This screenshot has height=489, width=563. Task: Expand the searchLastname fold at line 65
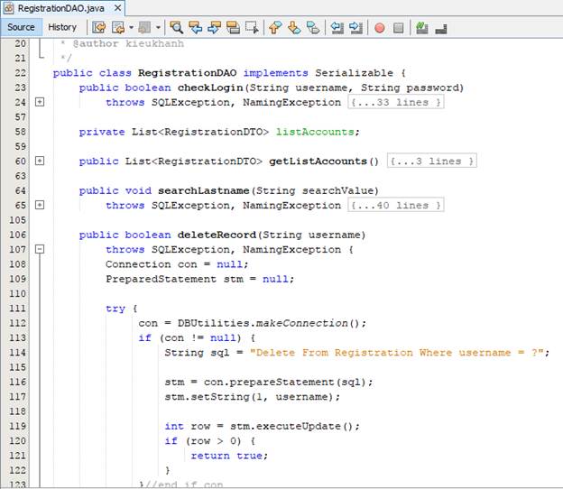(40, 205)
